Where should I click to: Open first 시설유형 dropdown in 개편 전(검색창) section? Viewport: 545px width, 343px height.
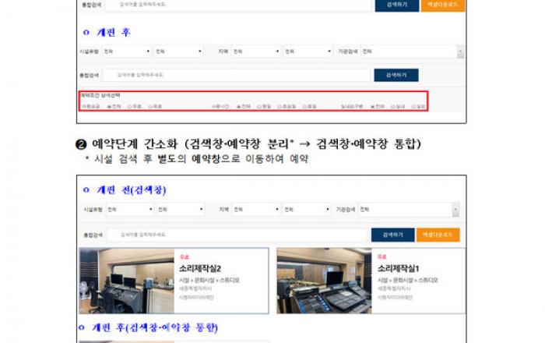(x=130, y=210)
